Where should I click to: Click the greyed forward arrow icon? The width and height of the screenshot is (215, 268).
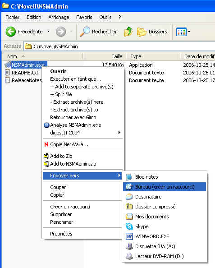click(61, 32)
